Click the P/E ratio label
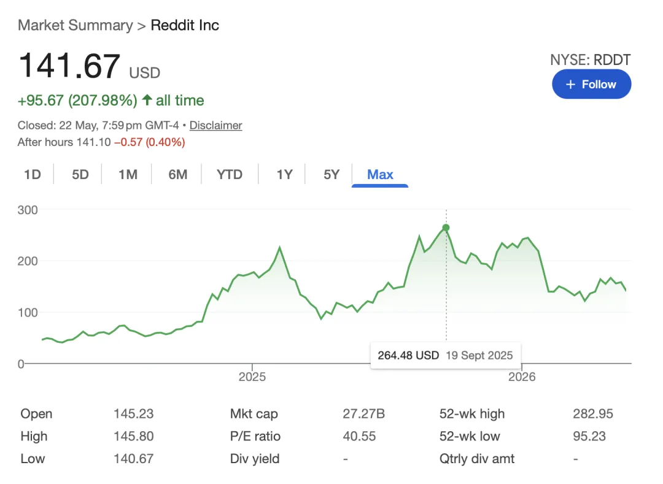The width and height of the screenshot is (663, 484). pyautogui.click(x=255, y=436)
